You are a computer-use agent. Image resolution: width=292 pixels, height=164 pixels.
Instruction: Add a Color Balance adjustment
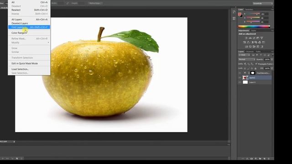tap(248, 42)
